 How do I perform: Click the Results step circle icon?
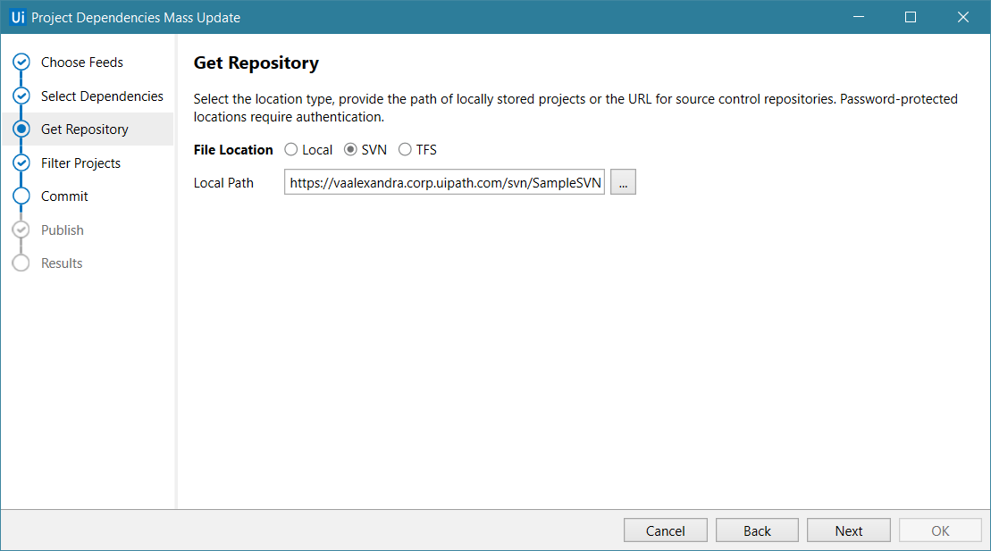[x=21, y=263]
